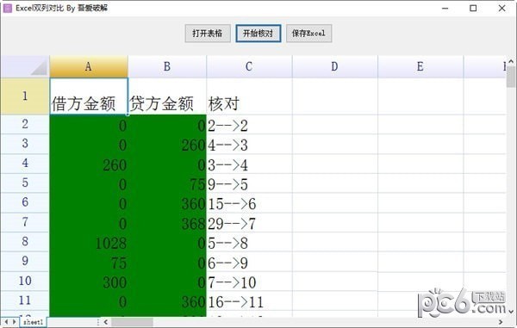Select column C header
Screen dimensions: 517x328
[249, 66]
